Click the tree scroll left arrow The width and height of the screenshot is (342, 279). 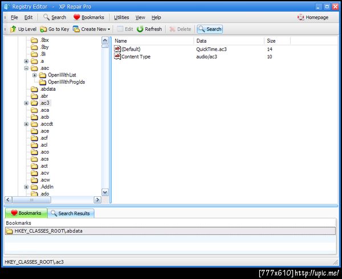tap(9, 200)
